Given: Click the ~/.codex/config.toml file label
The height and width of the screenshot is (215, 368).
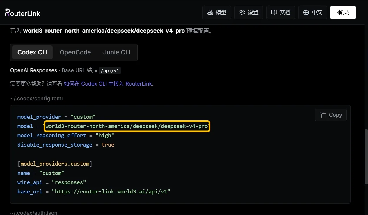Looking at the screenshot, I should 36,99.
